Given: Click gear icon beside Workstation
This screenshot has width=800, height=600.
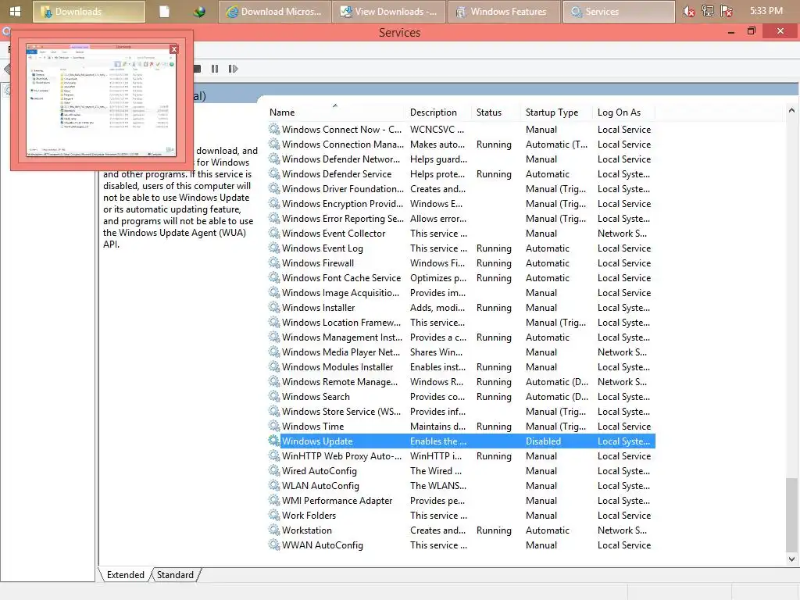Looking at the screenshot, I should 274,530.
